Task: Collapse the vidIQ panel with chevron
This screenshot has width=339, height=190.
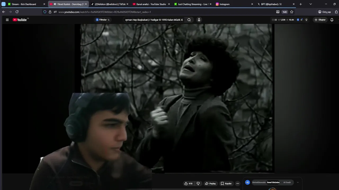Action: point(298,182)
